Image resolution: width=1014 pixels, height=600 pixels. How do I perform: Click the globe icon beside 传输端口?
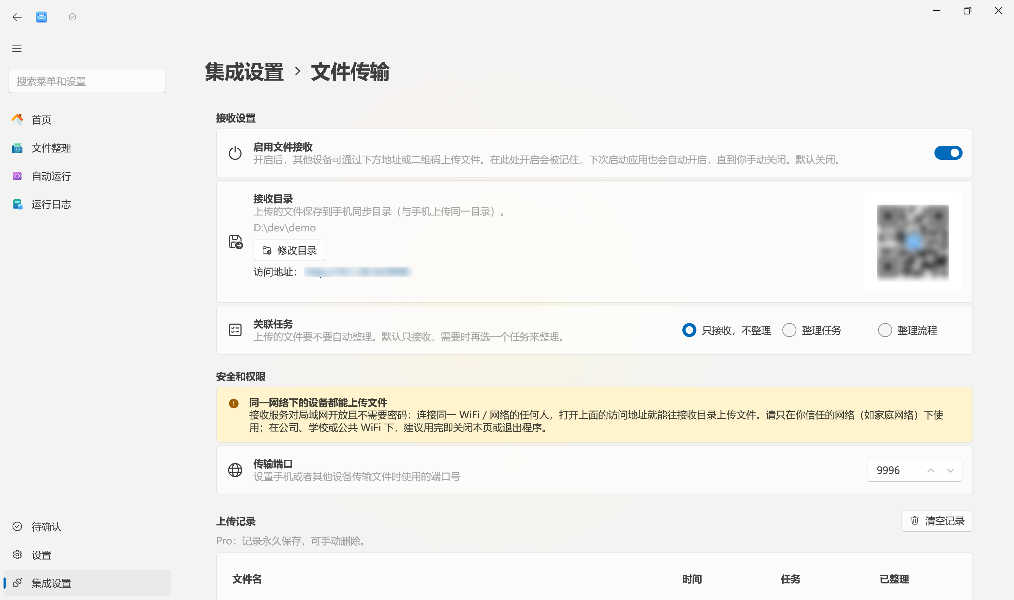(x=235, y=470)
